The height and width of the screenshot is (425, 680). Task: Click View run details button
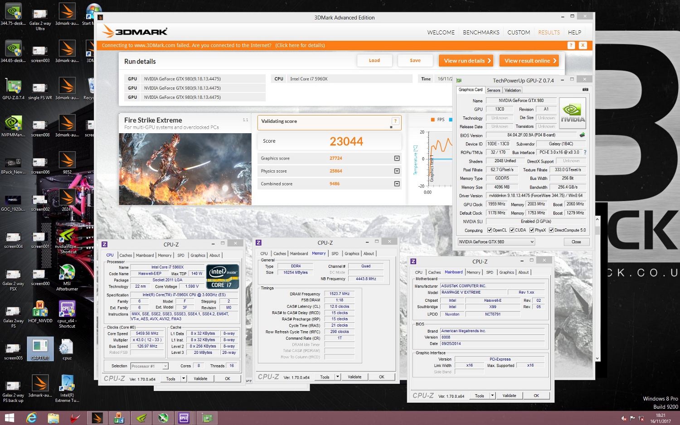[x=467, y=61]
